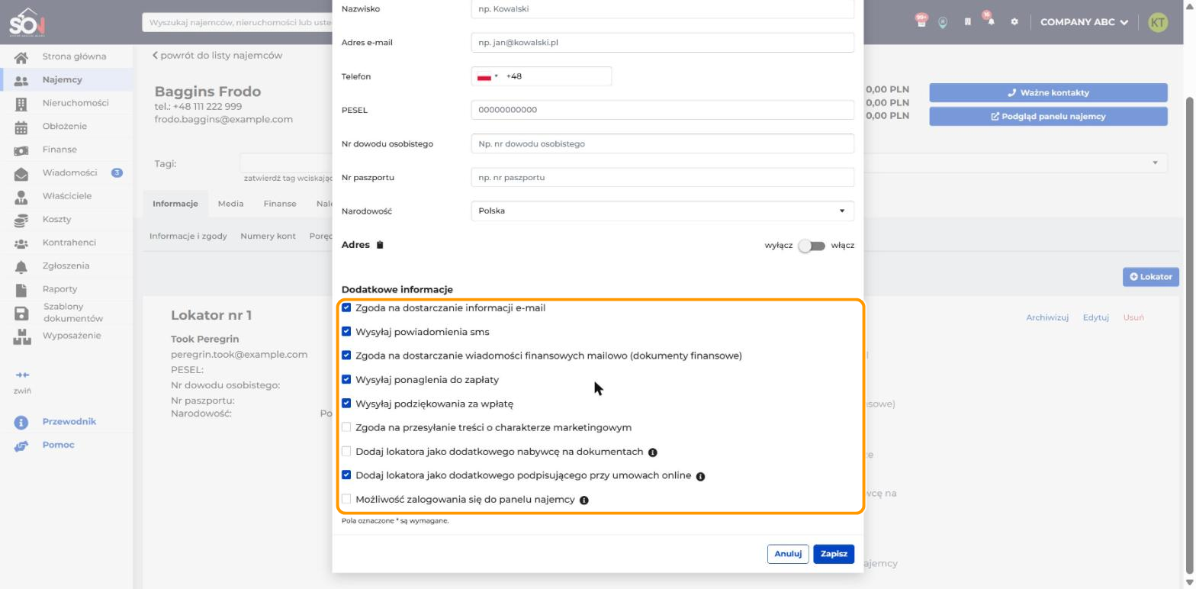
Task: Uncheck Wysyłaj powiadomienia sms
Action: (346, 332)
